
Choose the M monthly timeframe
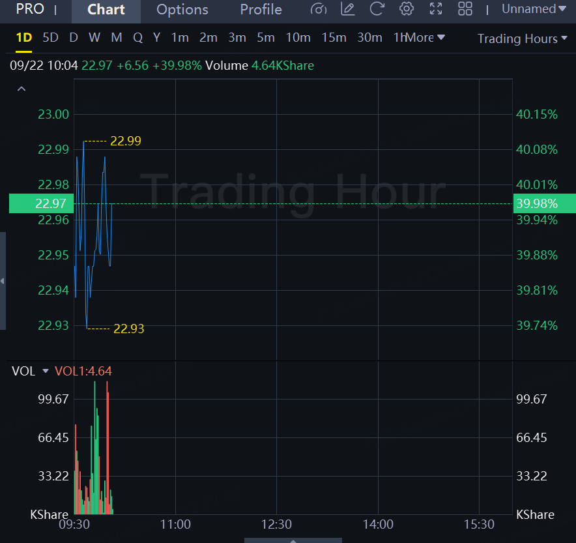[x=117, y=37]
